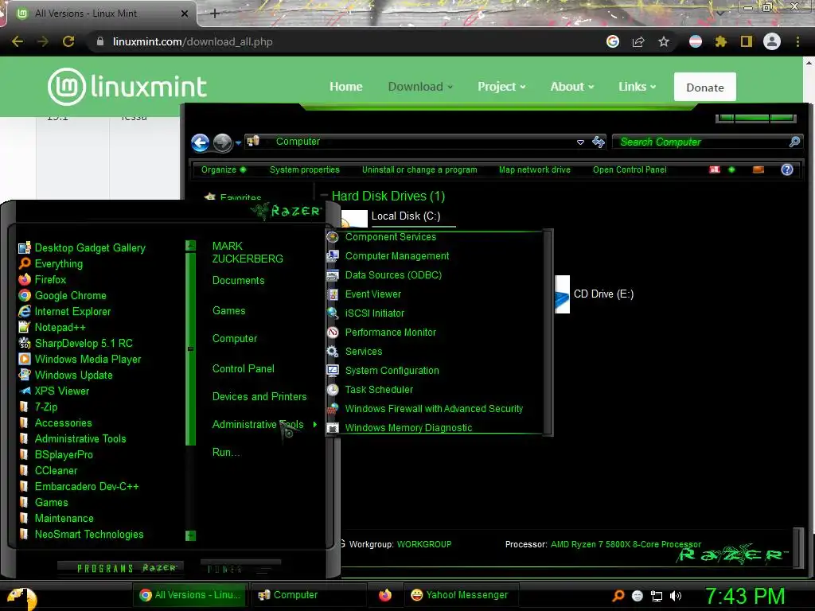815x611 pixels.
Task: Open Control Panel from start menu
Action: pyautogui.click(x=244, y=369)
